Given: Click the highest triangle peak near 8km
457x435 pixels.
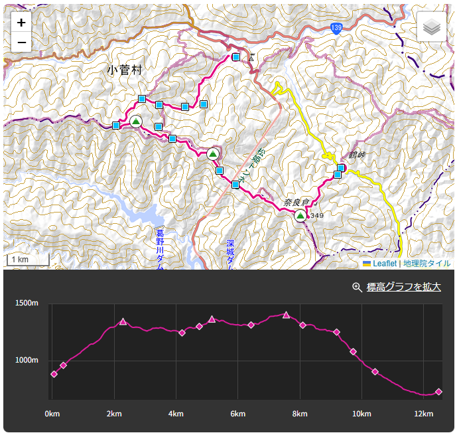Looking at the screenshot, I should tap(286, 315).
